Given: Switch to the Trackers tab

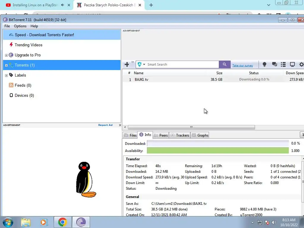Looking at the screenshot, I should click(180, 135).
